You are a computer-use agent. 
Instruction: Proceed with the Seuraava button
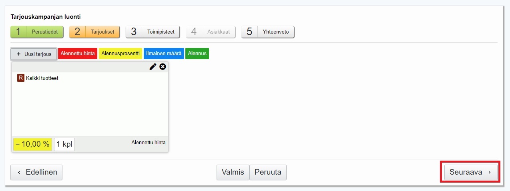coord(470,173)
